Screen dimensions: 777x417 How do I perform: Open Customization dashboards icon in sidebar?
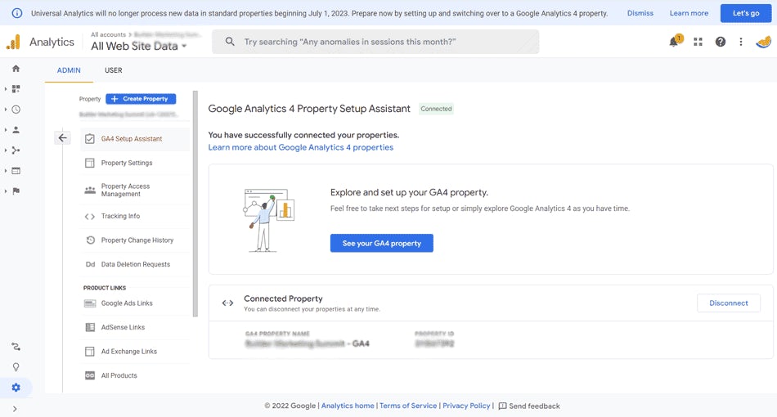(x=16, y=88)
